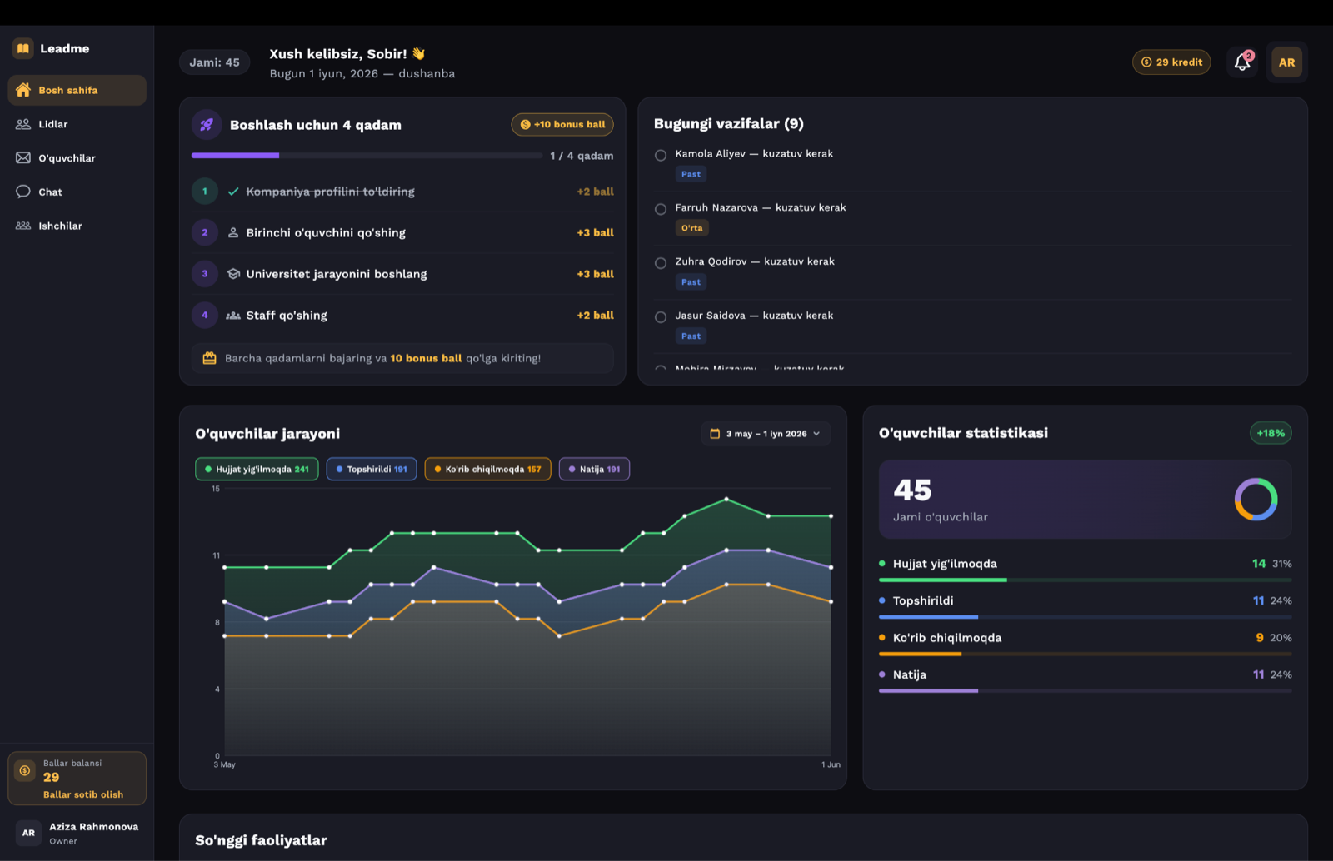Screen dimensions: 1333x861
Task: Click the coin icon in 29 kredit badge
Action: tap(1146, 62)
